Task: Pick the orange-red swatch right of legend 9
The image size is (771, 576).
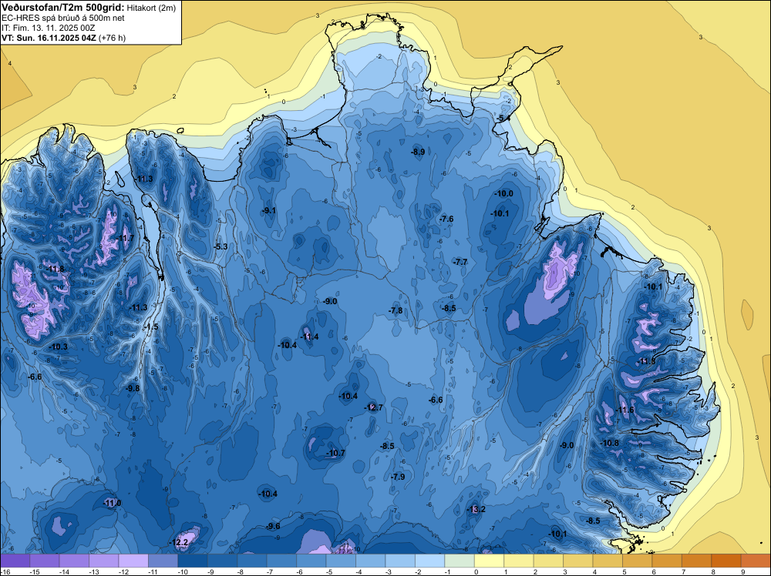Action: pos(756,561)
